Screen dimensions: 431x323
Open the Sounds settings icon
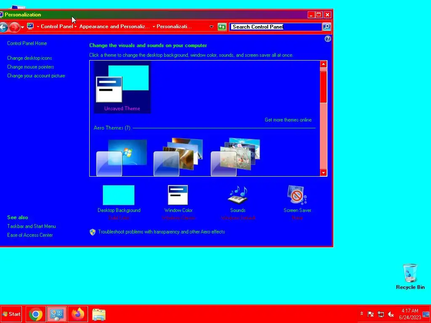[238, 195]
